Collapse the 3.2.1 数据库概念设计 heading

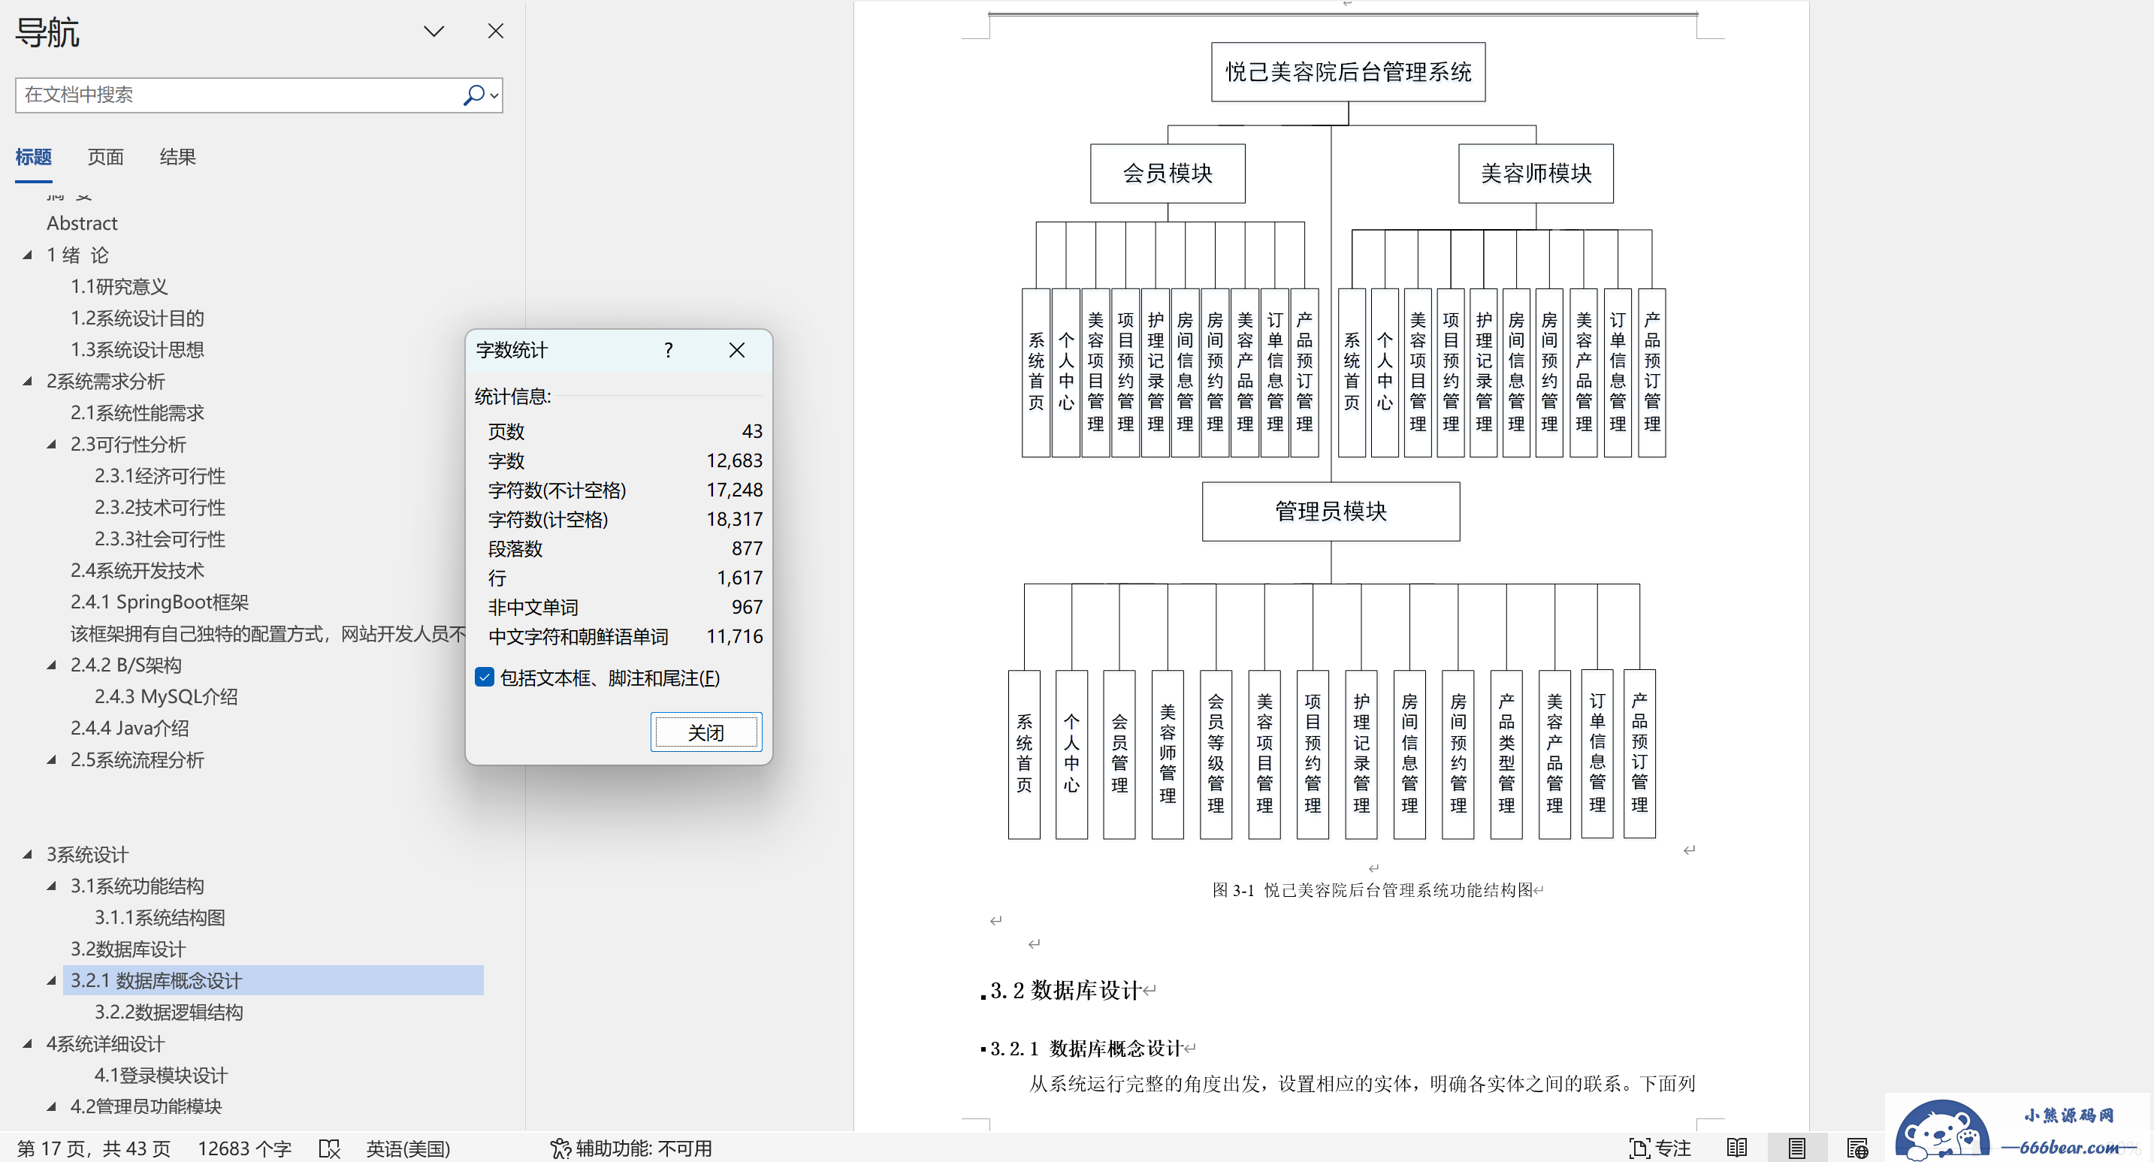(x=52, y=979)
